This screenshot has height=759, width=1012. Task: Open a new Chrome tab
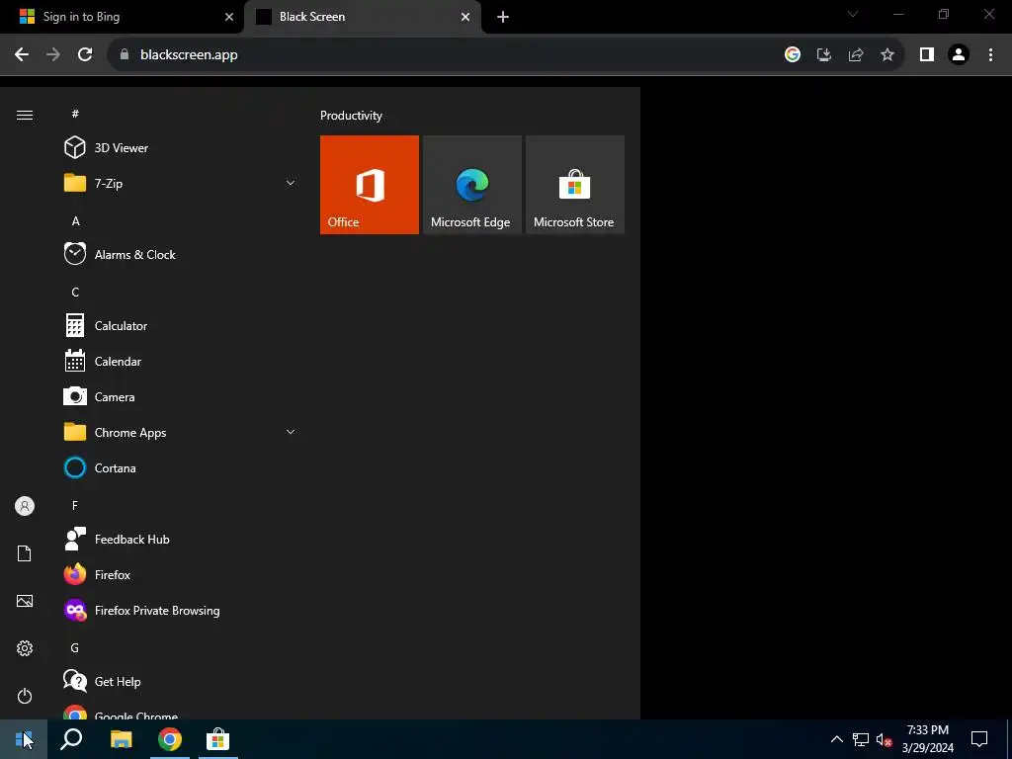503,17
